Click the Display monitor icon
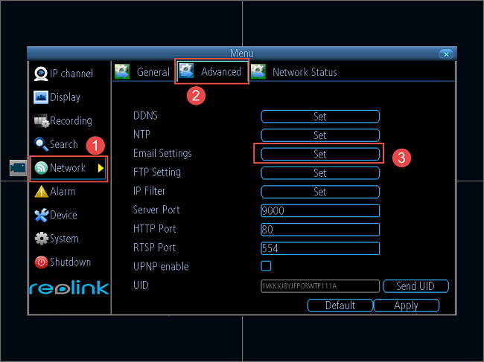The image size is (484, 362). [x=41, y=97]
